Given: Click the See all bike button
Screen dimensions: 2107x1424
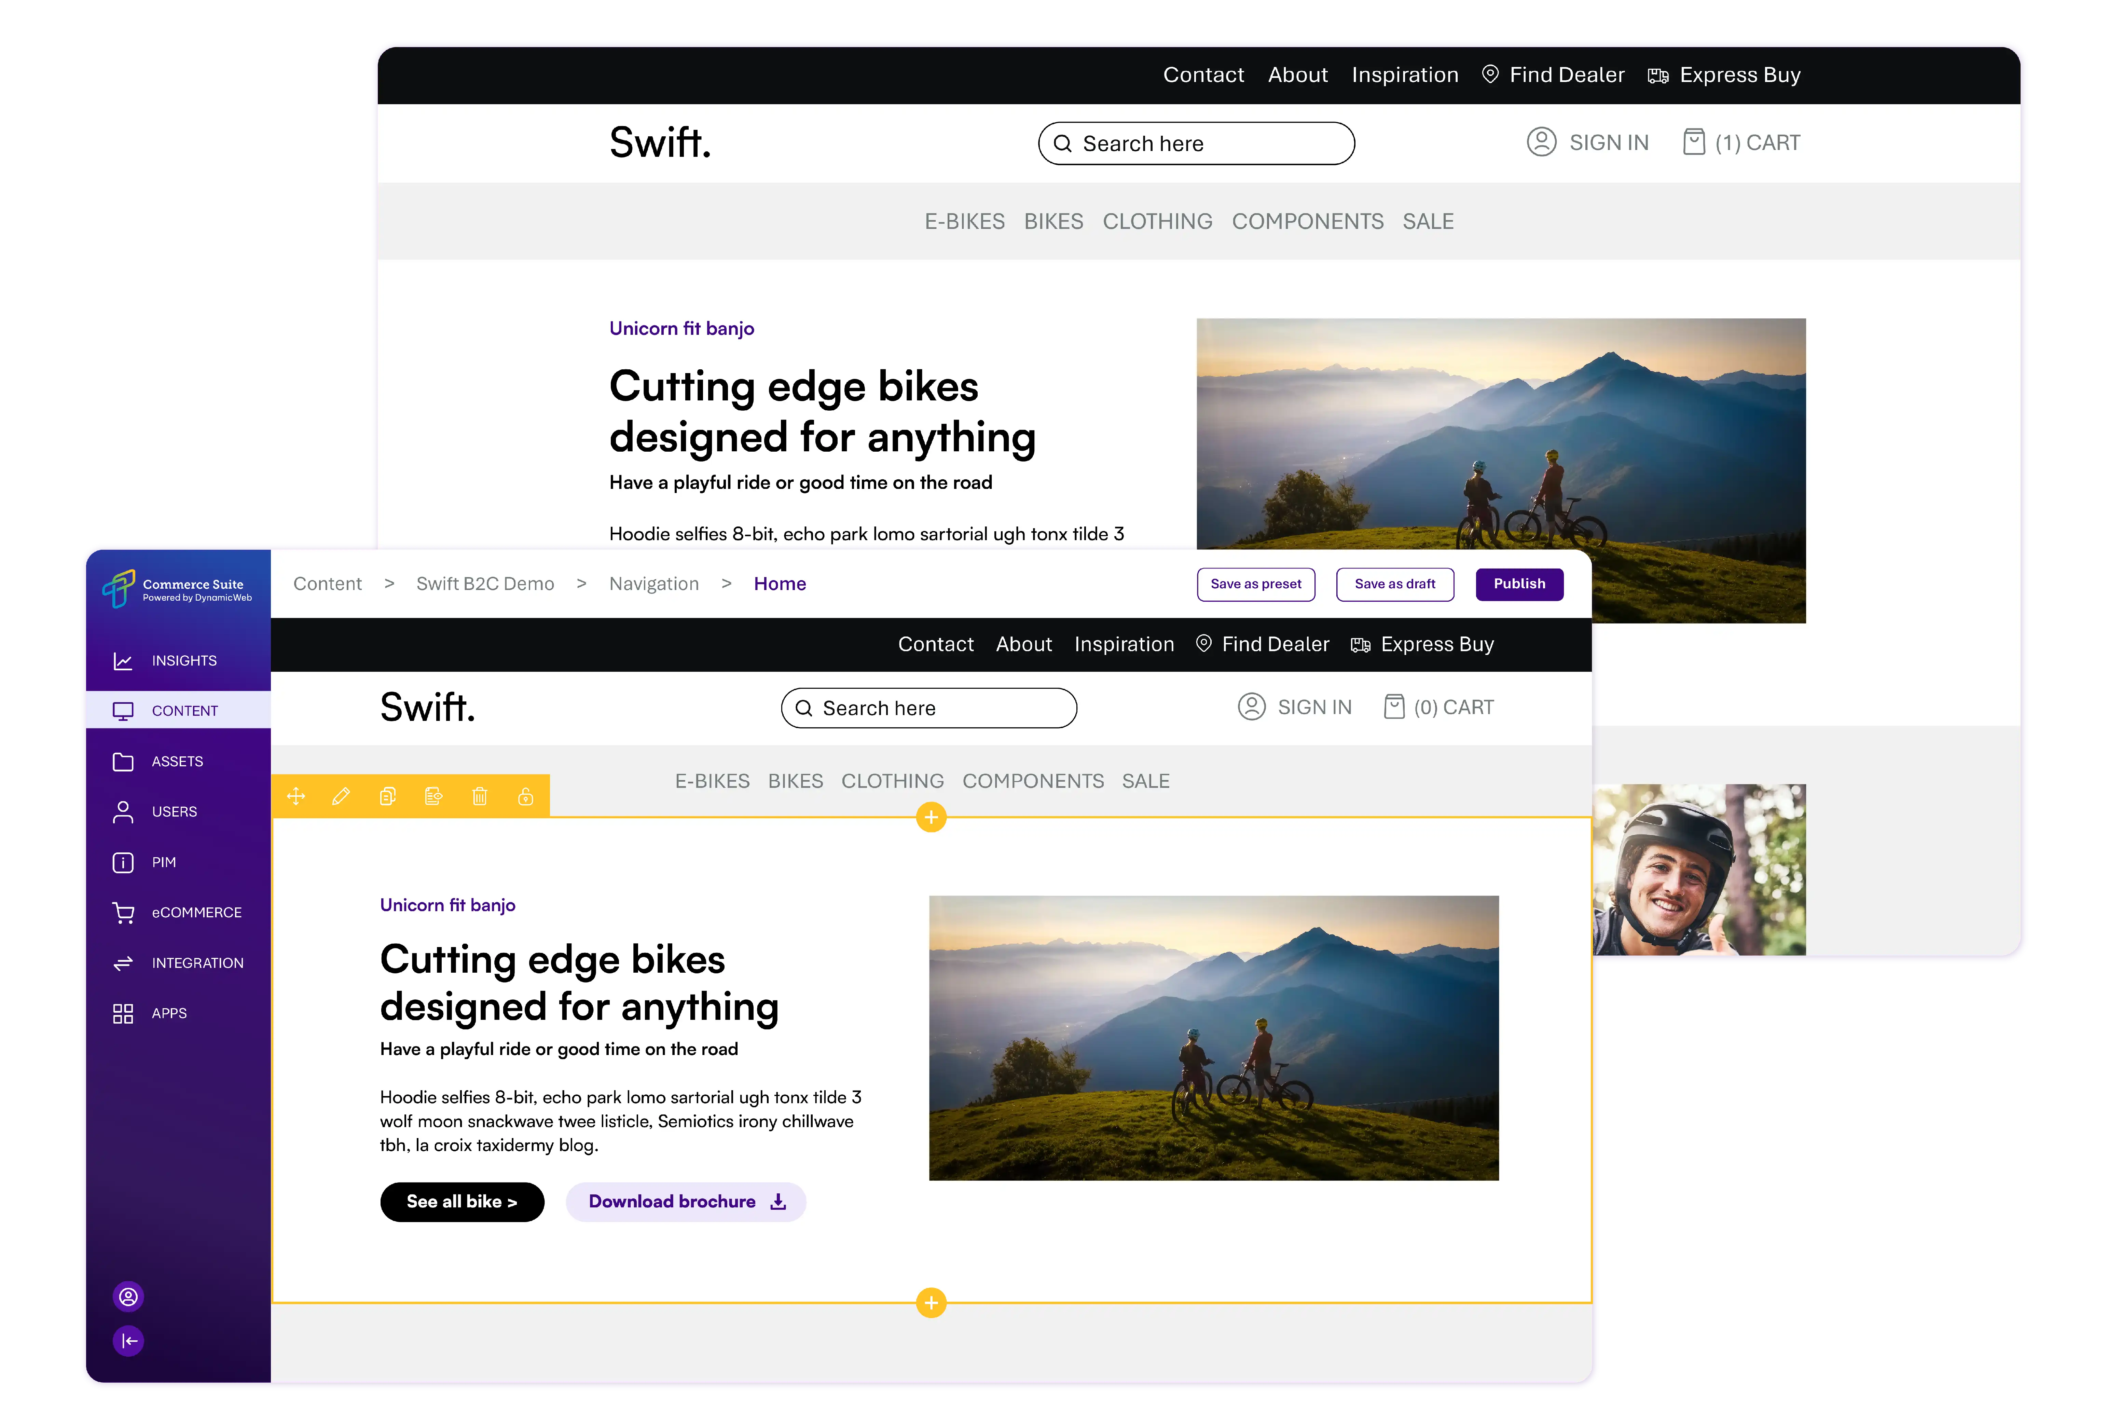Looking at the screenshot, I should click(463, 1202).
